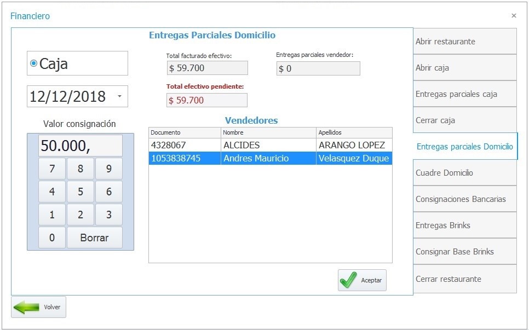This screenshot has height=330, width=529.
Task: Click the Nombre column header
Action: coord(268,132)
